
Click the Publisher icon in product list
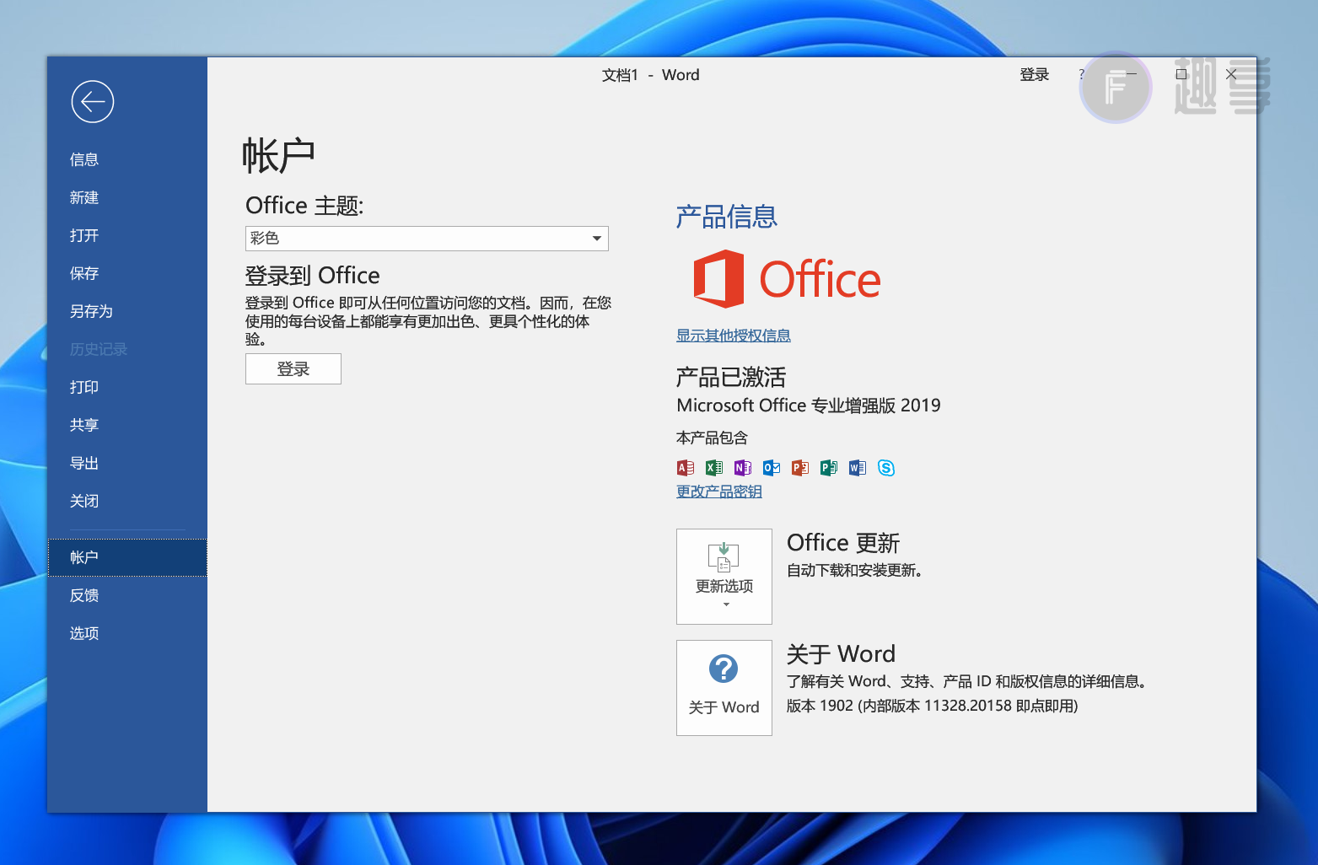829,468
